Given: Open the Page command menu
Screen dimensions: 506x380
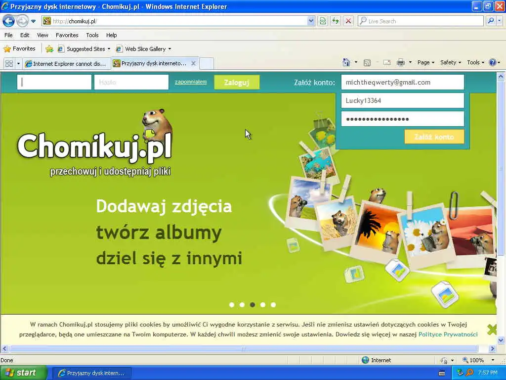Looking at the screenshot, I should pyautogui.click(x=425, y=62).
